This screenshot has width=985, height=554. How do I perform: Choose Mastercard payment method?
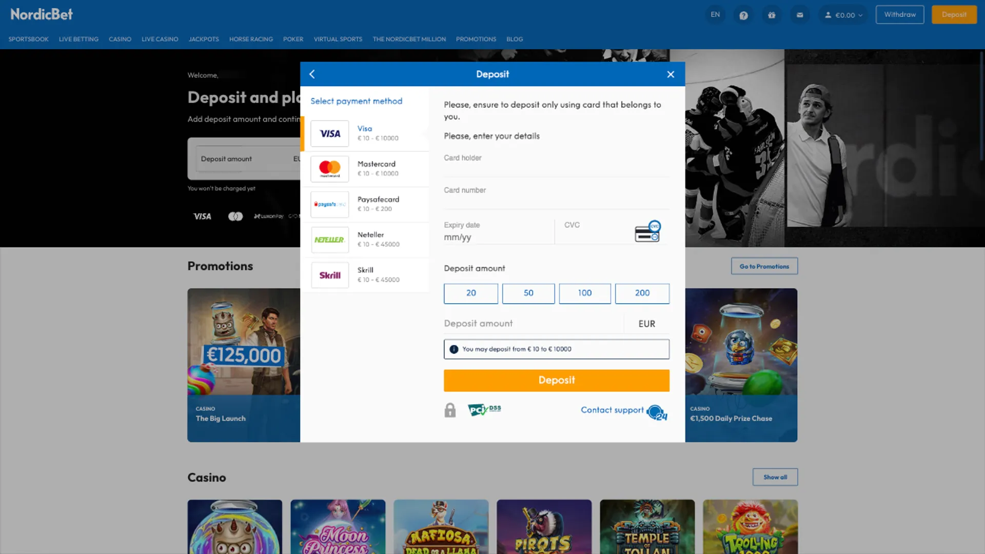[x=365, y=169]
